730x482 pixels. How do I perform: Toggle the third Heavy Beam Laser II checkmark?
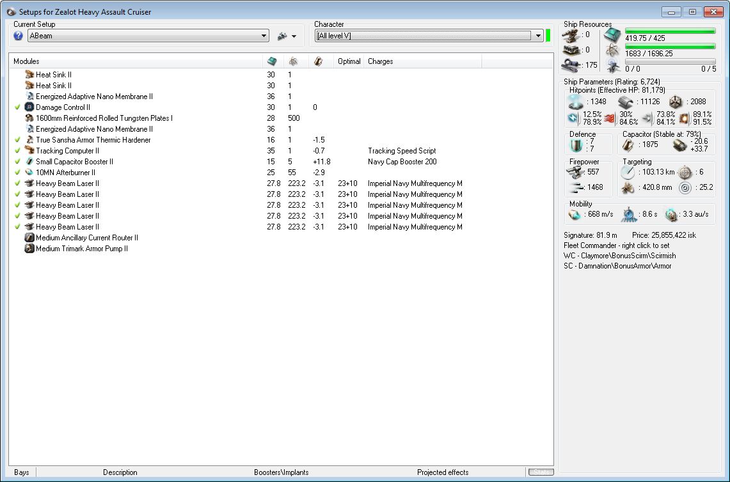click(x=17, y=205)
